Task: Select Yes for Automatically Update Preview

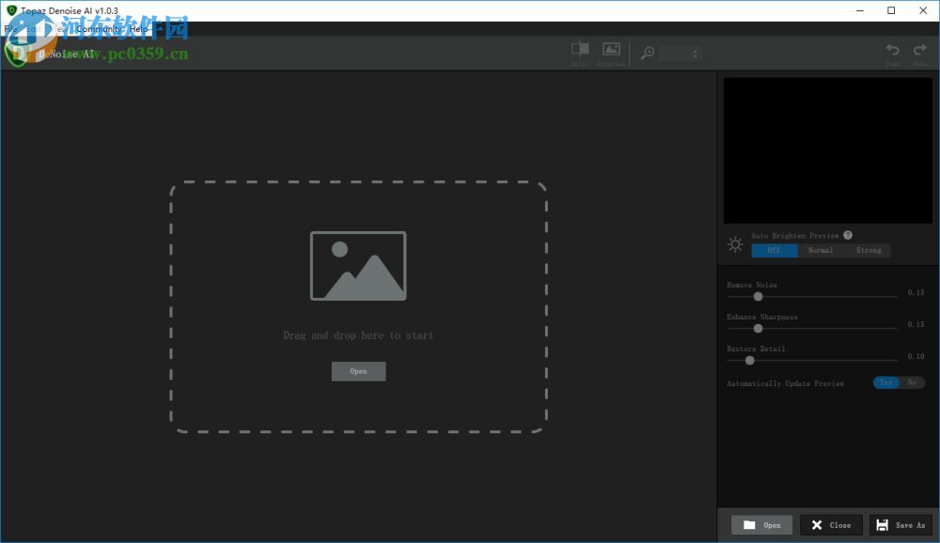Action: (x=886, y=382)
